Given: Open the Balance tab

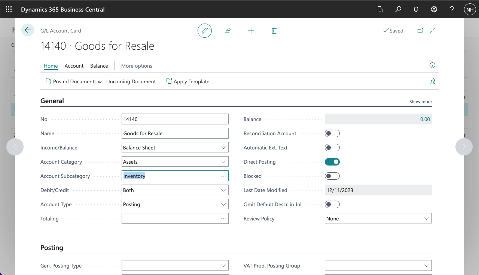Looking at the screenshot, I should tap(99, 66).
